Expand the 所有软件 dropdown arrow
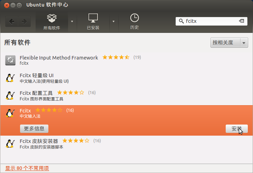The height and width of the screenshot is (173, 253). tap(72, 21)
